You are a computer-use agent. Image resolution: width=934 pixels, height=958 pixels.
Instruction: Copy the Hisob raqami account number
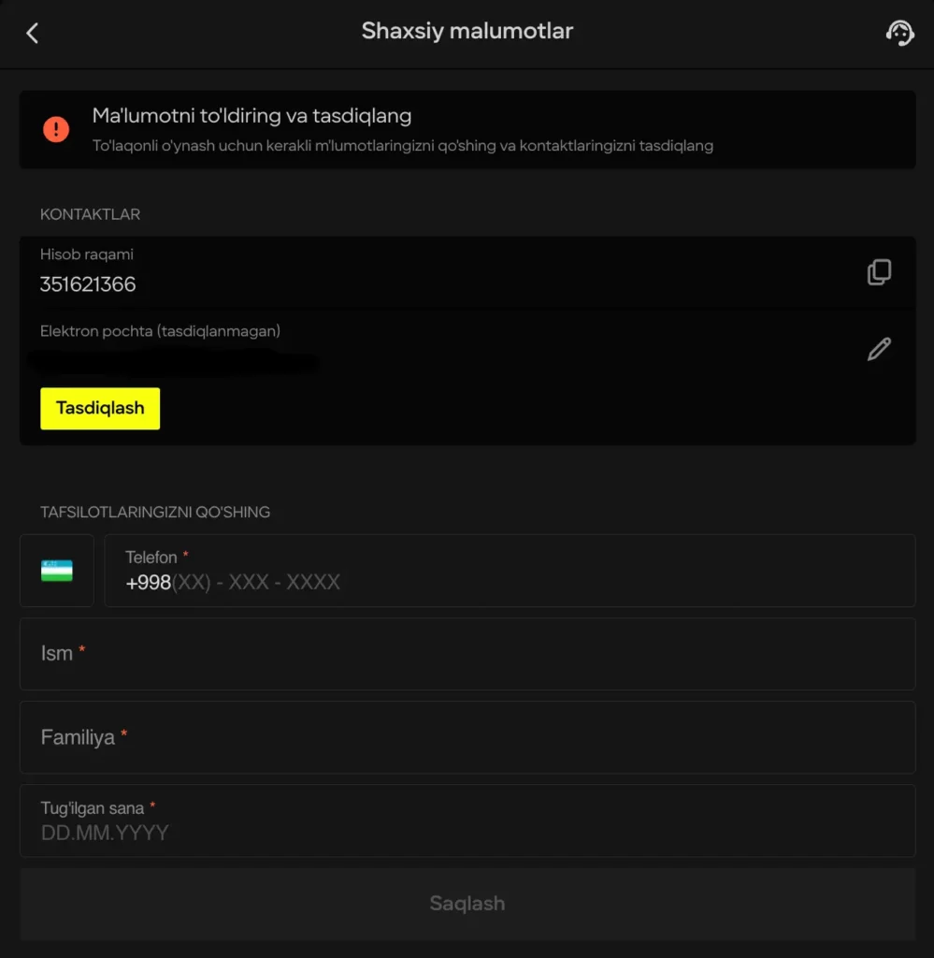click(879, 272)
